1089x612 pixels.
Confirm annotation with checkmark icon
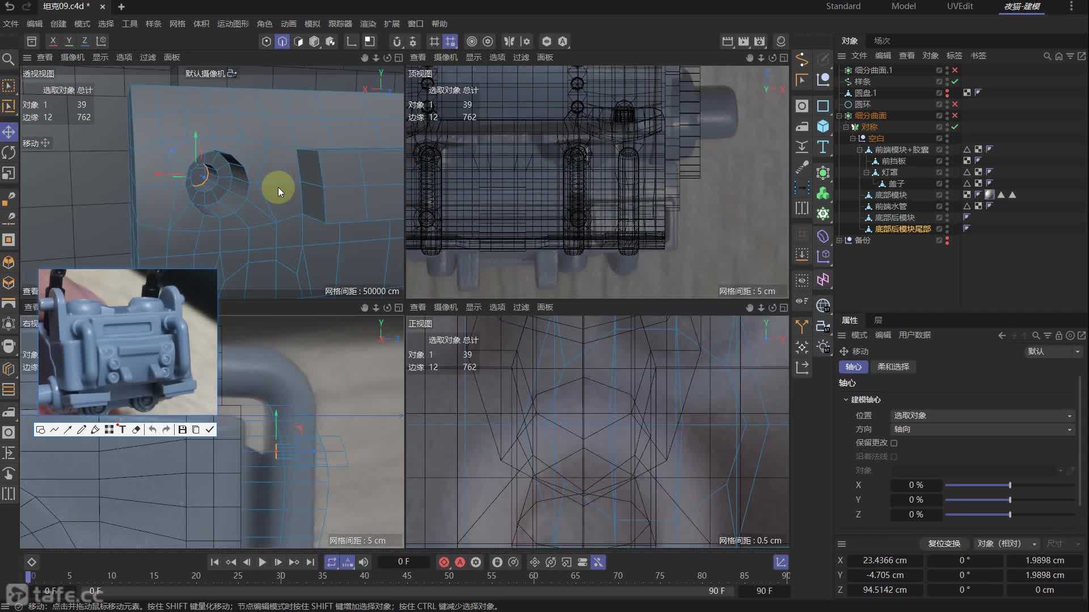pyautogui.click(x=210, y=430)
